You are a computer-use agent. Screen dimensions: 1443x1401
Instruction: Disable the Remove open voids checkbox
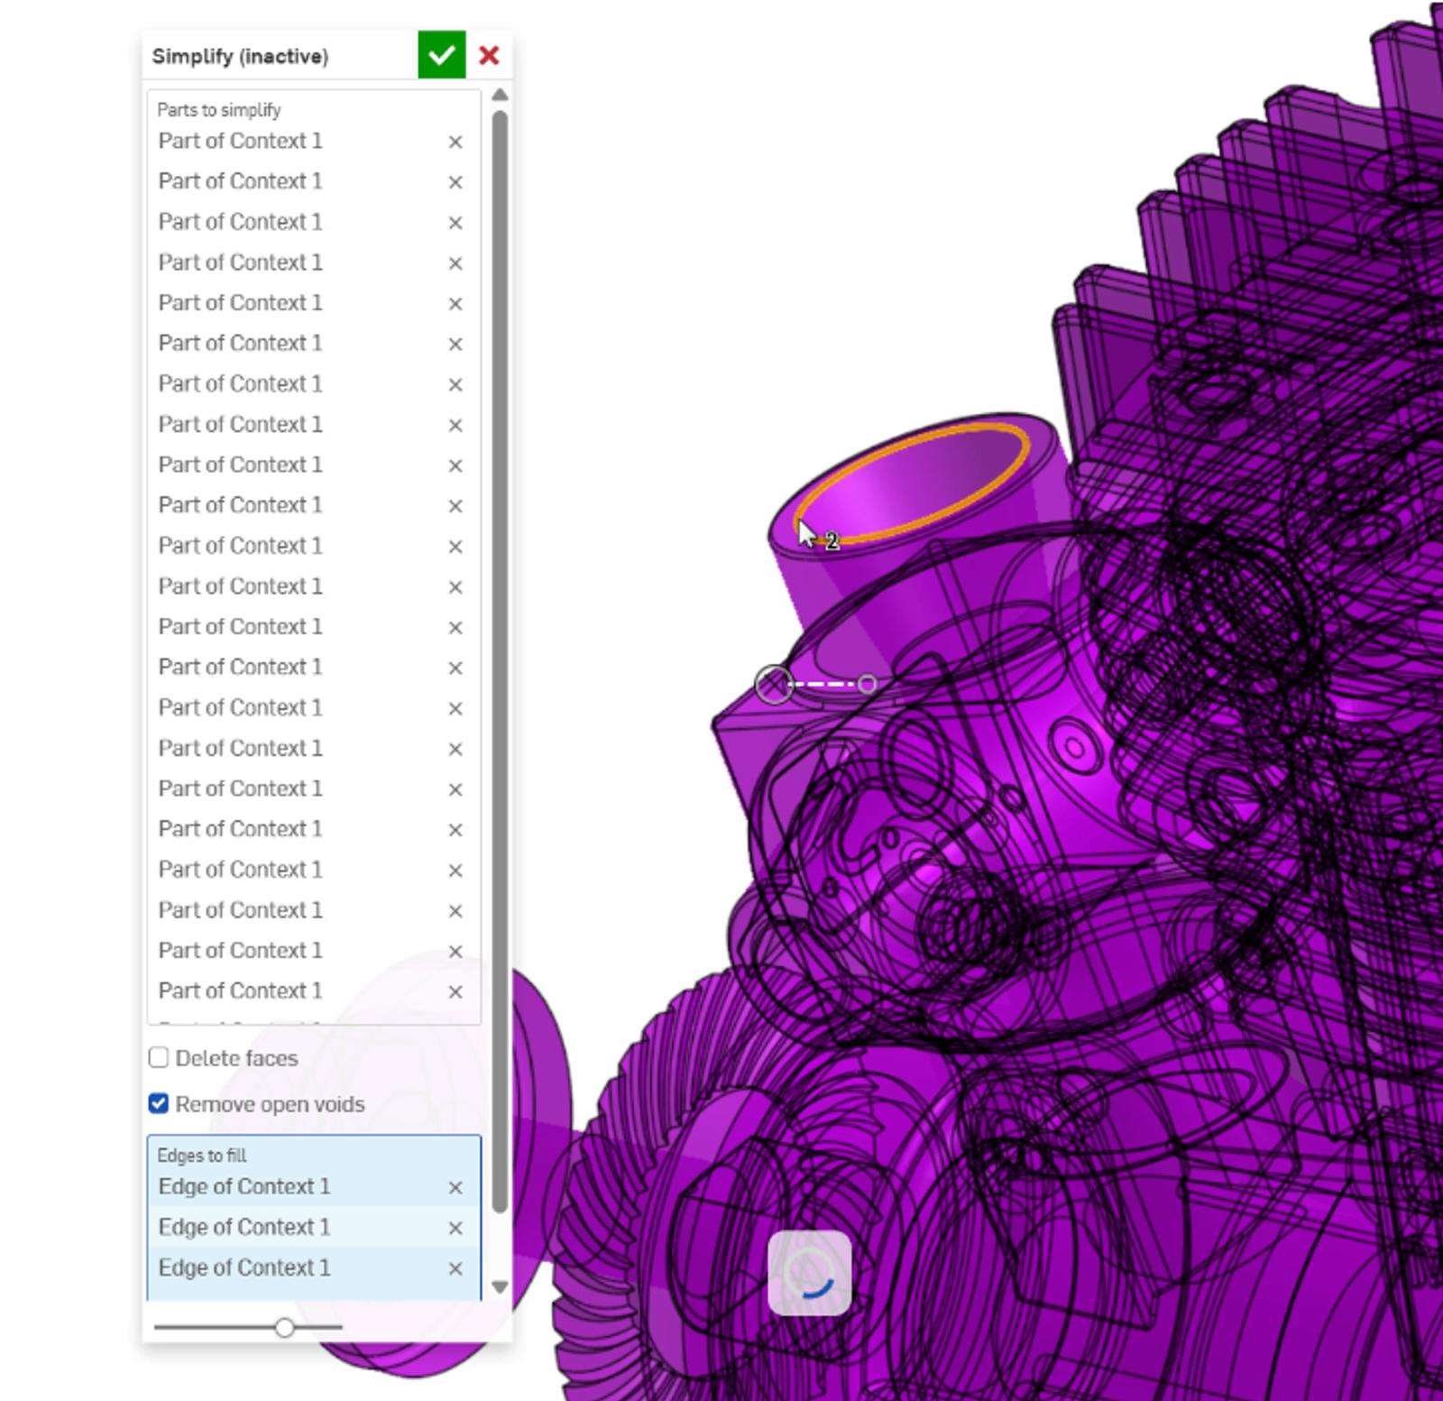pos(159,1103)
